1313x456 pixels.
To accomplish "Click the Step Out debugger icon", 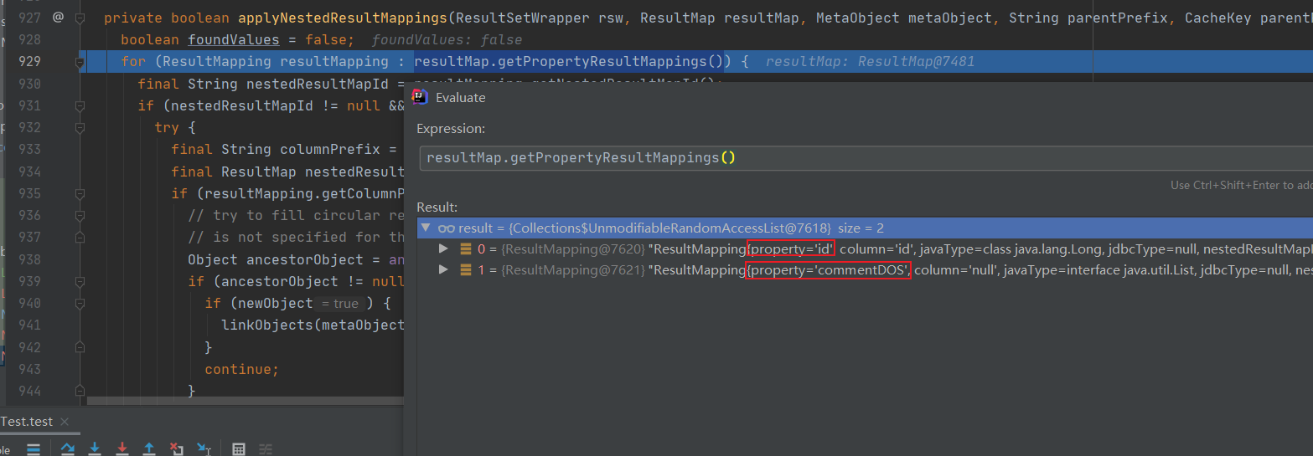I will (x=149, y=448).
